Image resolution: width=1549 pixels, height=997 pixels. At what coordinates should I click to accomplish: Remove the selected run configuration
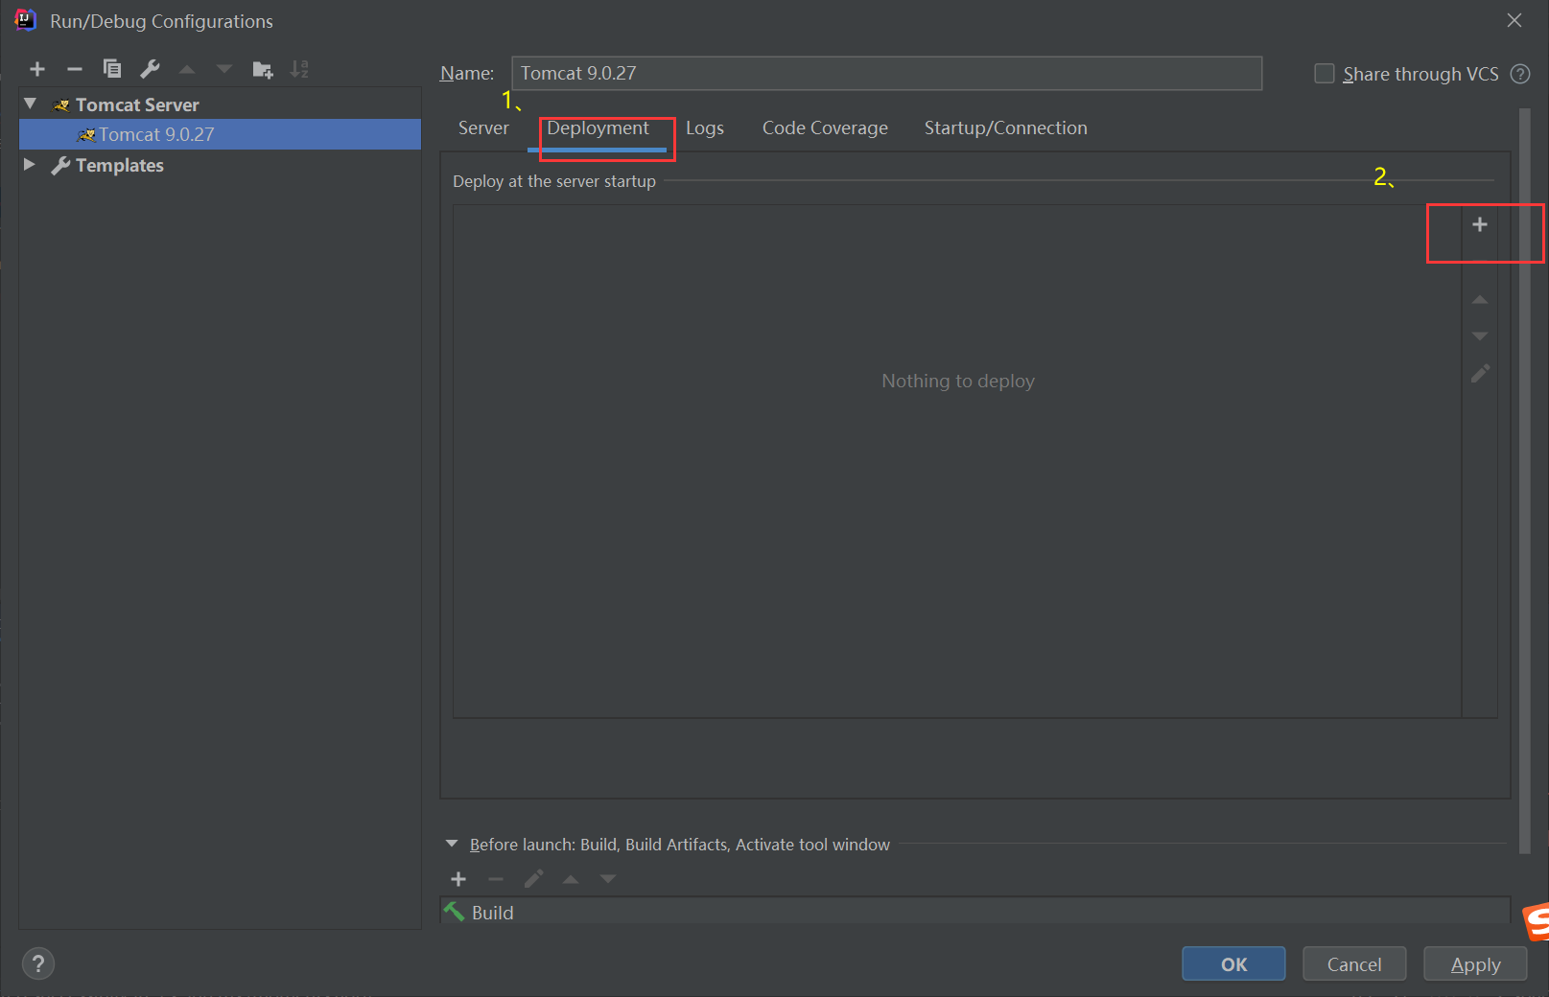[75, 69]
